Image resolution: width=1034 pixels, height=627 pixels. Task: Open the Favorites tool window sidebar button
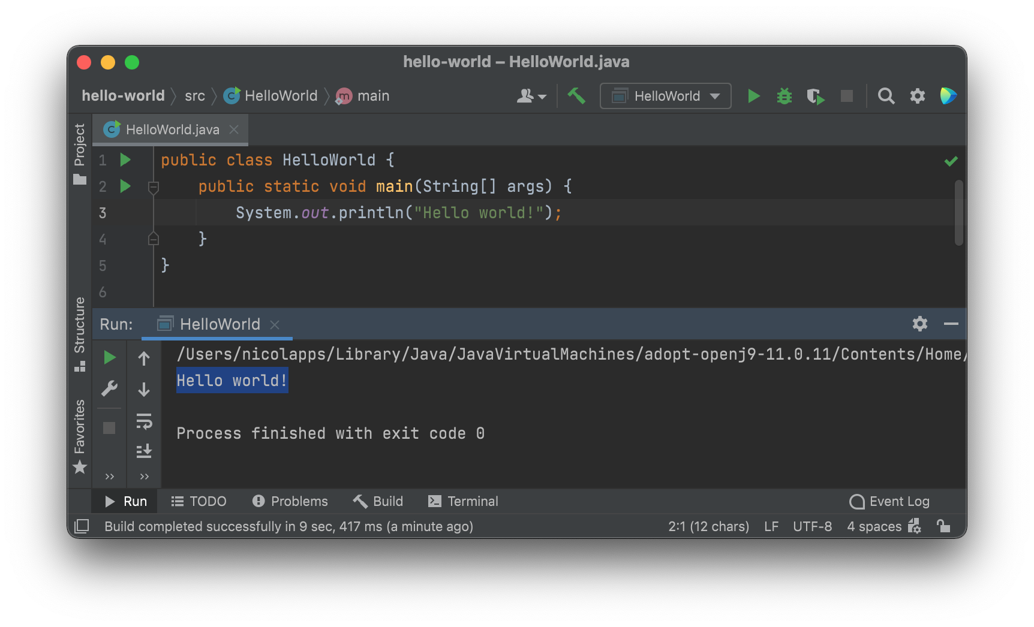[80, 436]
